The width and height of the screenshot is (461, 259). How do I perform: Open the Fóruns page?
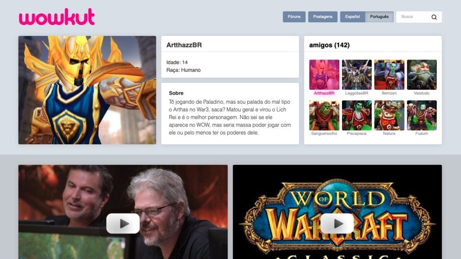tap(294, 17)
